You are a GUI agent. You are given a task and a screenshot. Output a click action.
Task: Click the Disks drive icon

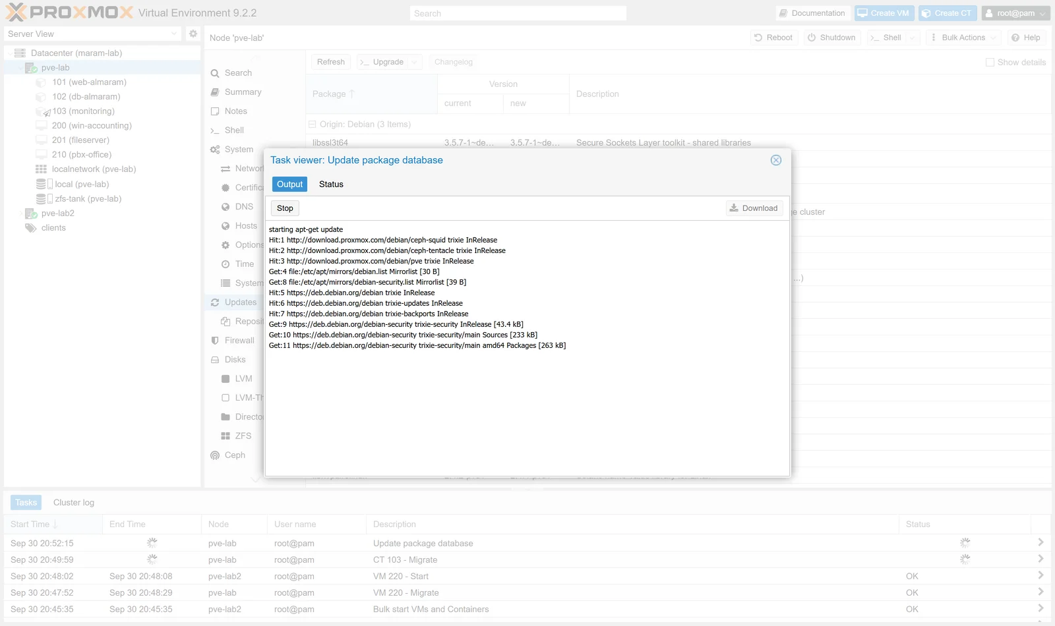[x=215, y=360]
